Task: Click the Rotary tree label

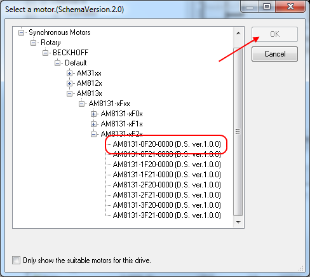Action: pyautogui.click(x=51, y=43)
